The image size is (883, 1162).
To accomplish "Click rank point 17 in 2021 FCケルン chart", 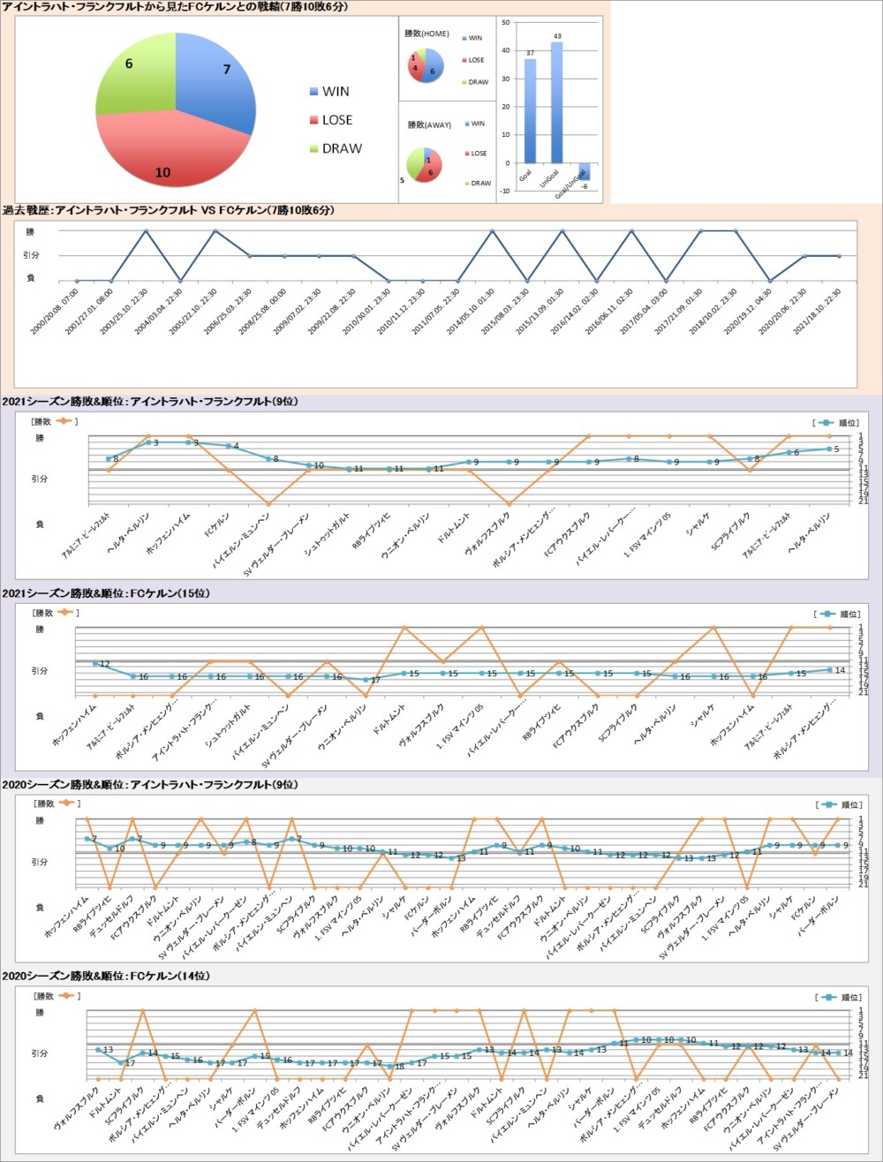I will coord(367,680).
